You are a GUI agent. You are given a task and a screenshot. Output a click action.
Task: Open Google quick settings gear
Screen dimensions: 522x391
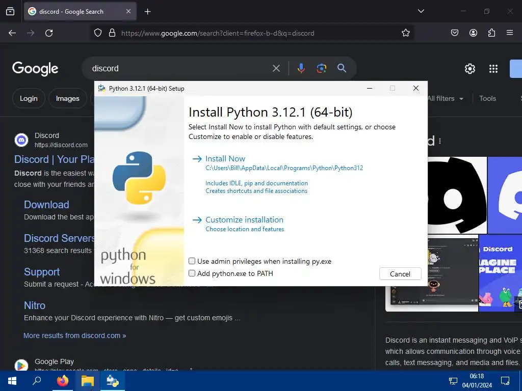click(x=469, y=69)
